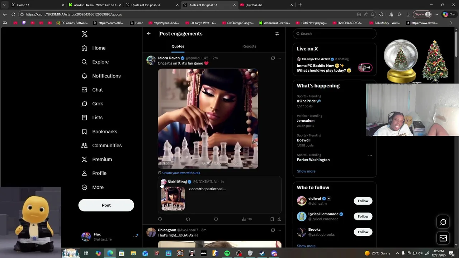Screen dimensions: 459x258
Task: View analytics showing 119 views
Action: (247, 219)
